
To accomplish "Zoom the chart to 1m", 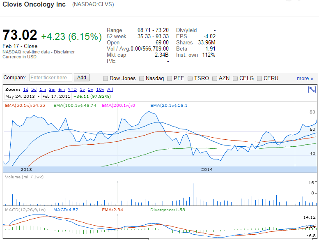I will click(x=43, y=89).
